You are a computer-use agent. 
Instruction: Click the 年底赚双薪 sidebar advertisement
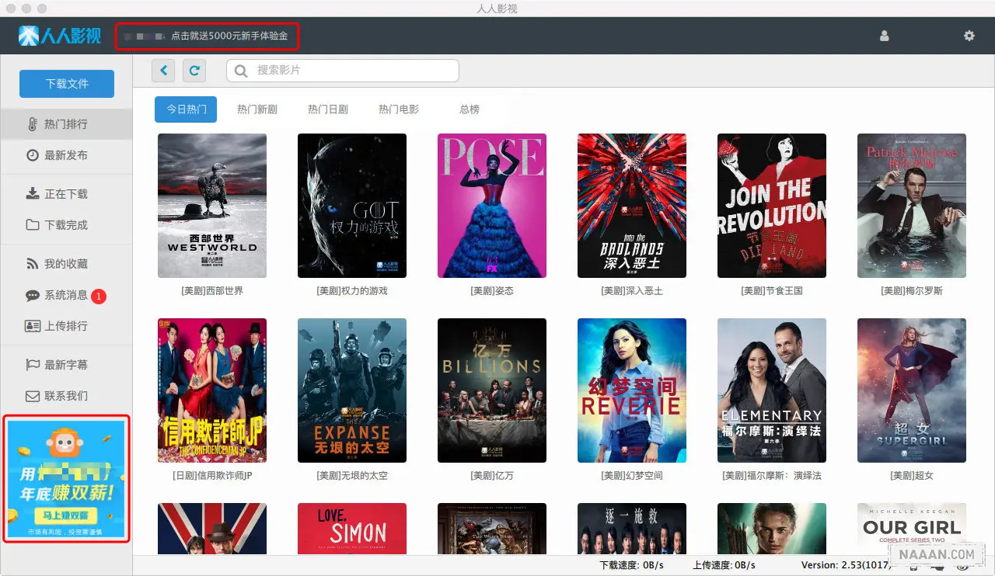tap(66, 478)
